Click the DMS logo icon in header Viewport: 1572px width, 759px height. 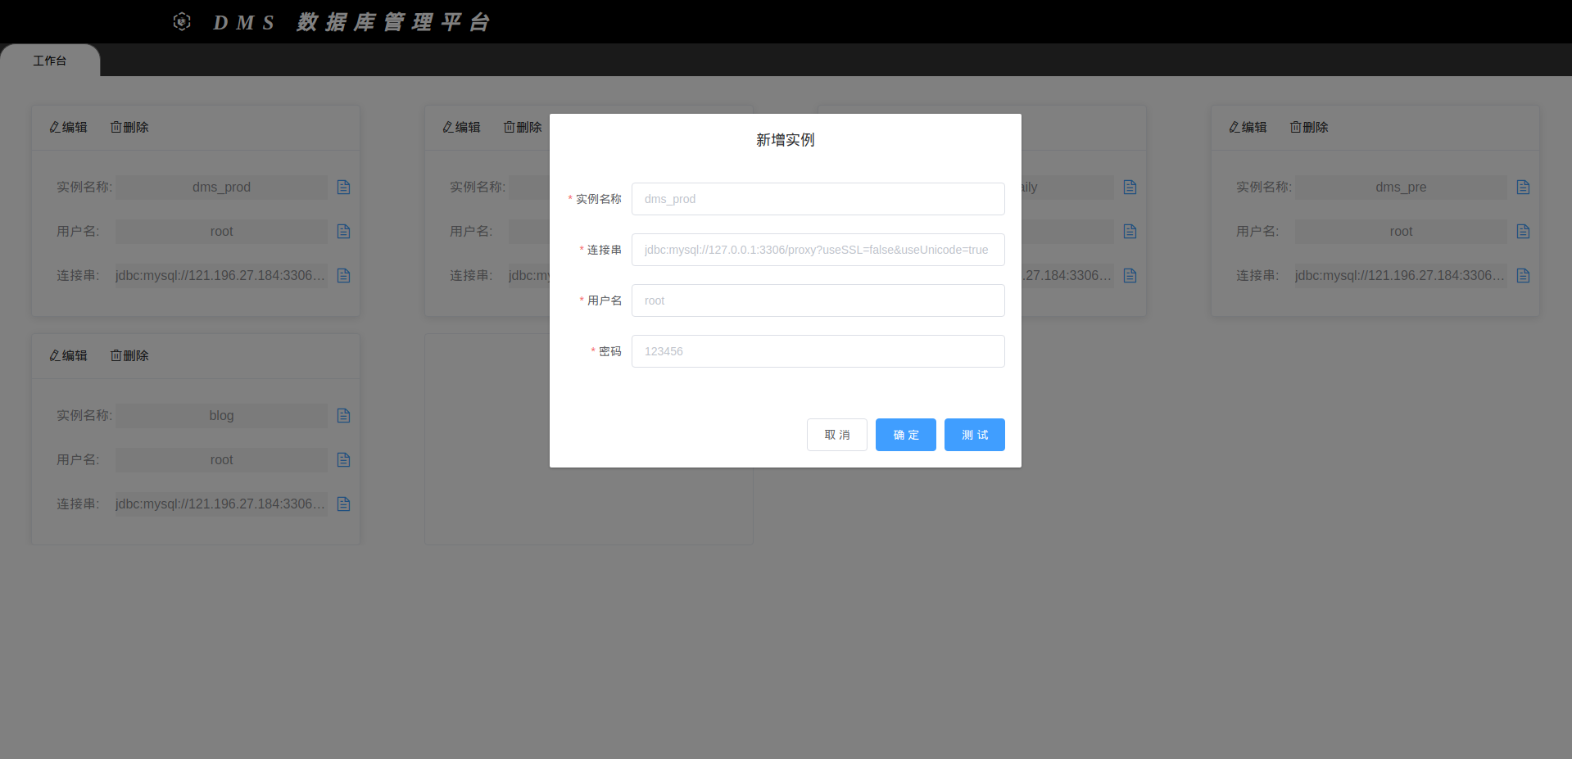coord(182,22)
